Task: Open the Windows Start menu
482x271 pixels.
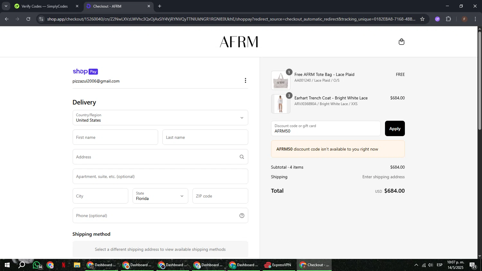Action: (7, 265)
